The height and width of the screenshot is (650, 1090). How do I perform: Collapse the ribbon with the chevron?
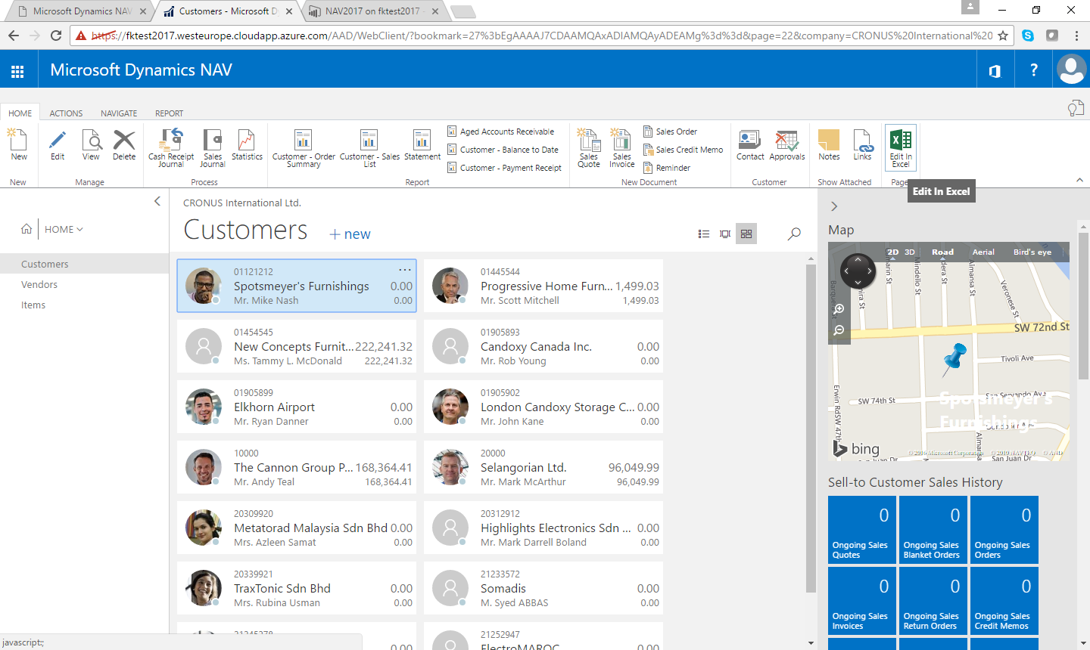pyautogui.click(x=1079, y=180)
